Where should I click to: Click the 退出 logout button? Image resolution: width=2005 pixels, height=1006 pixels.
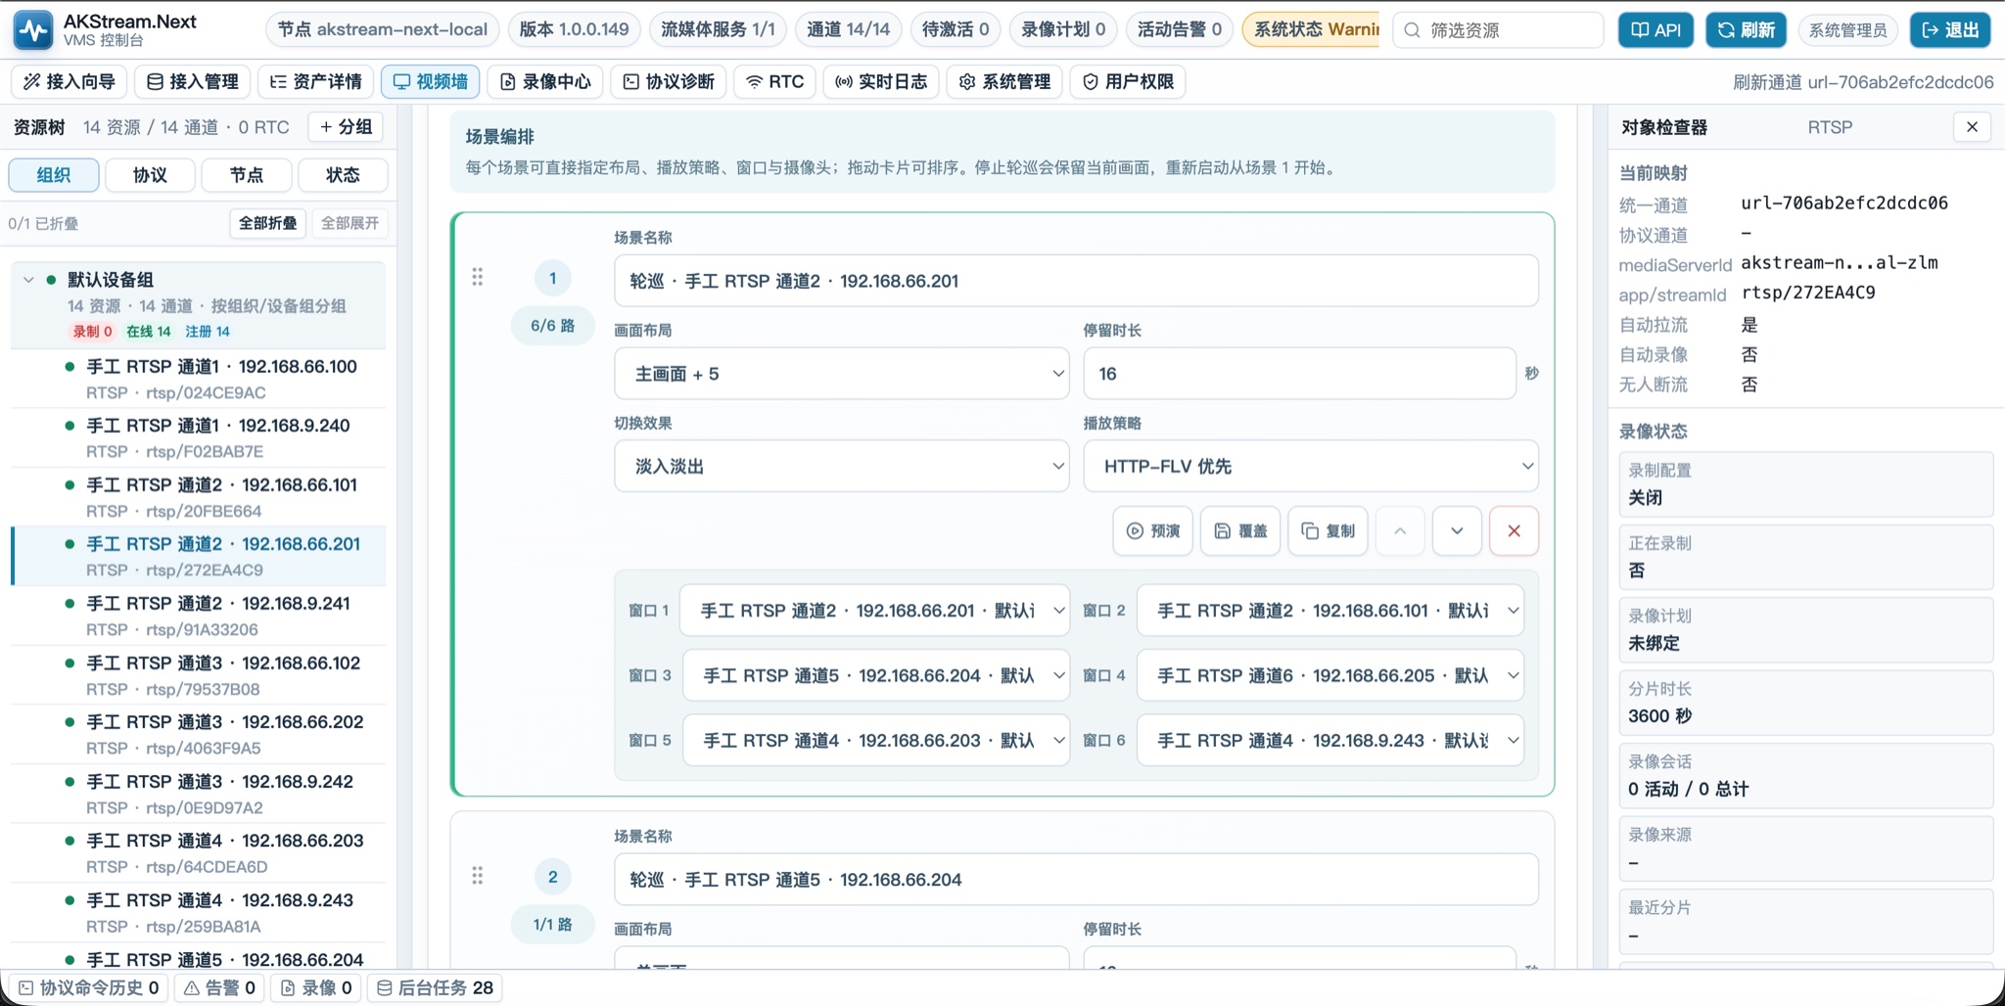pos(1950,30)
